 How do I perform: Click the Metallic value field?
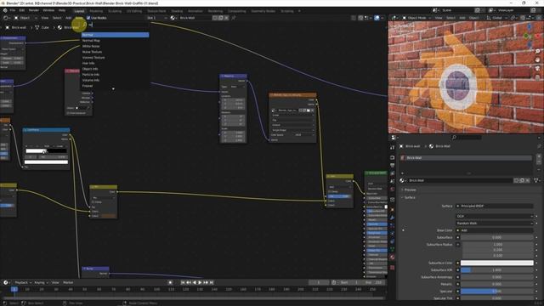(x=496, y=284)
